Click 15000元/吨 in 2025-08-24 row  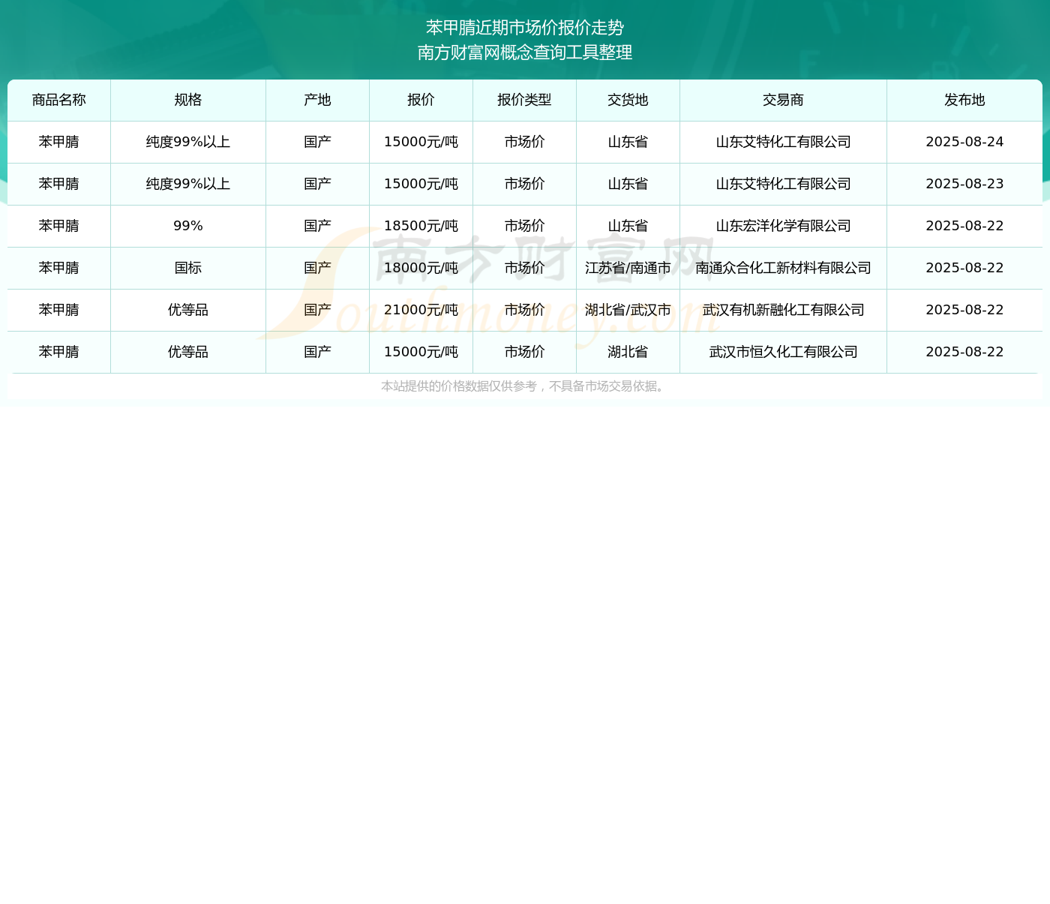pos(421,142)
